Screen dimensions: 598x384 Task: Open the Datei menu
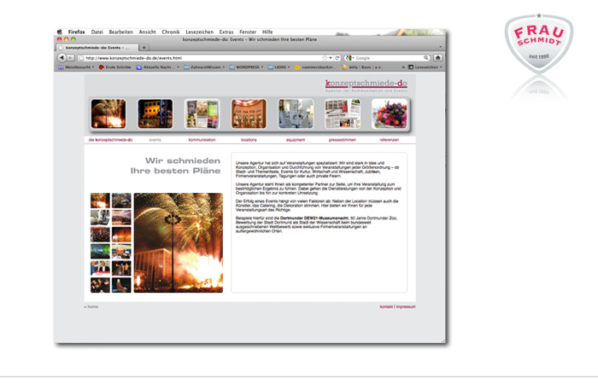[x=97, y=32]
